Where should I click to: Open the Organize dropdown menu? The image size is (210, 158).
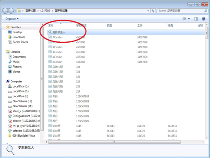pyautogui.click(x=12, y=19)
